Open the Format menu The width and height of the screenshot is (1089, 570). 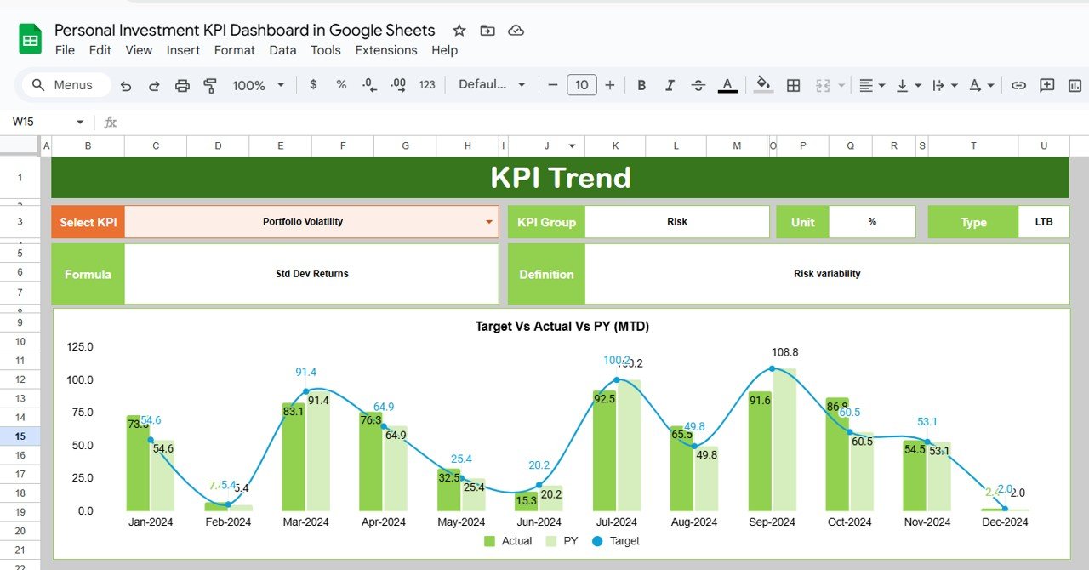pos(234,50)
